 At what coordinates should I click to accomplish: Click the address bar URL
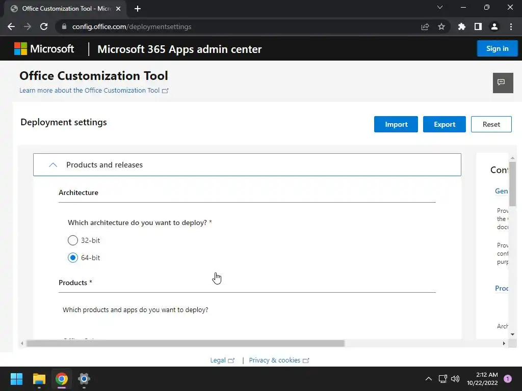(132, 26)
